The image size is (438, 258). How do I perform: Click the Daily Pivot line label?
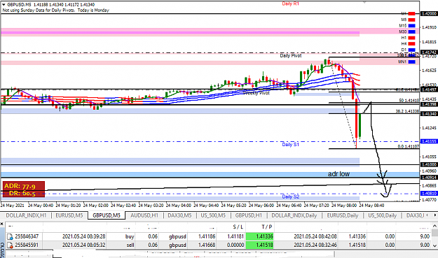[x=291, y=56]
